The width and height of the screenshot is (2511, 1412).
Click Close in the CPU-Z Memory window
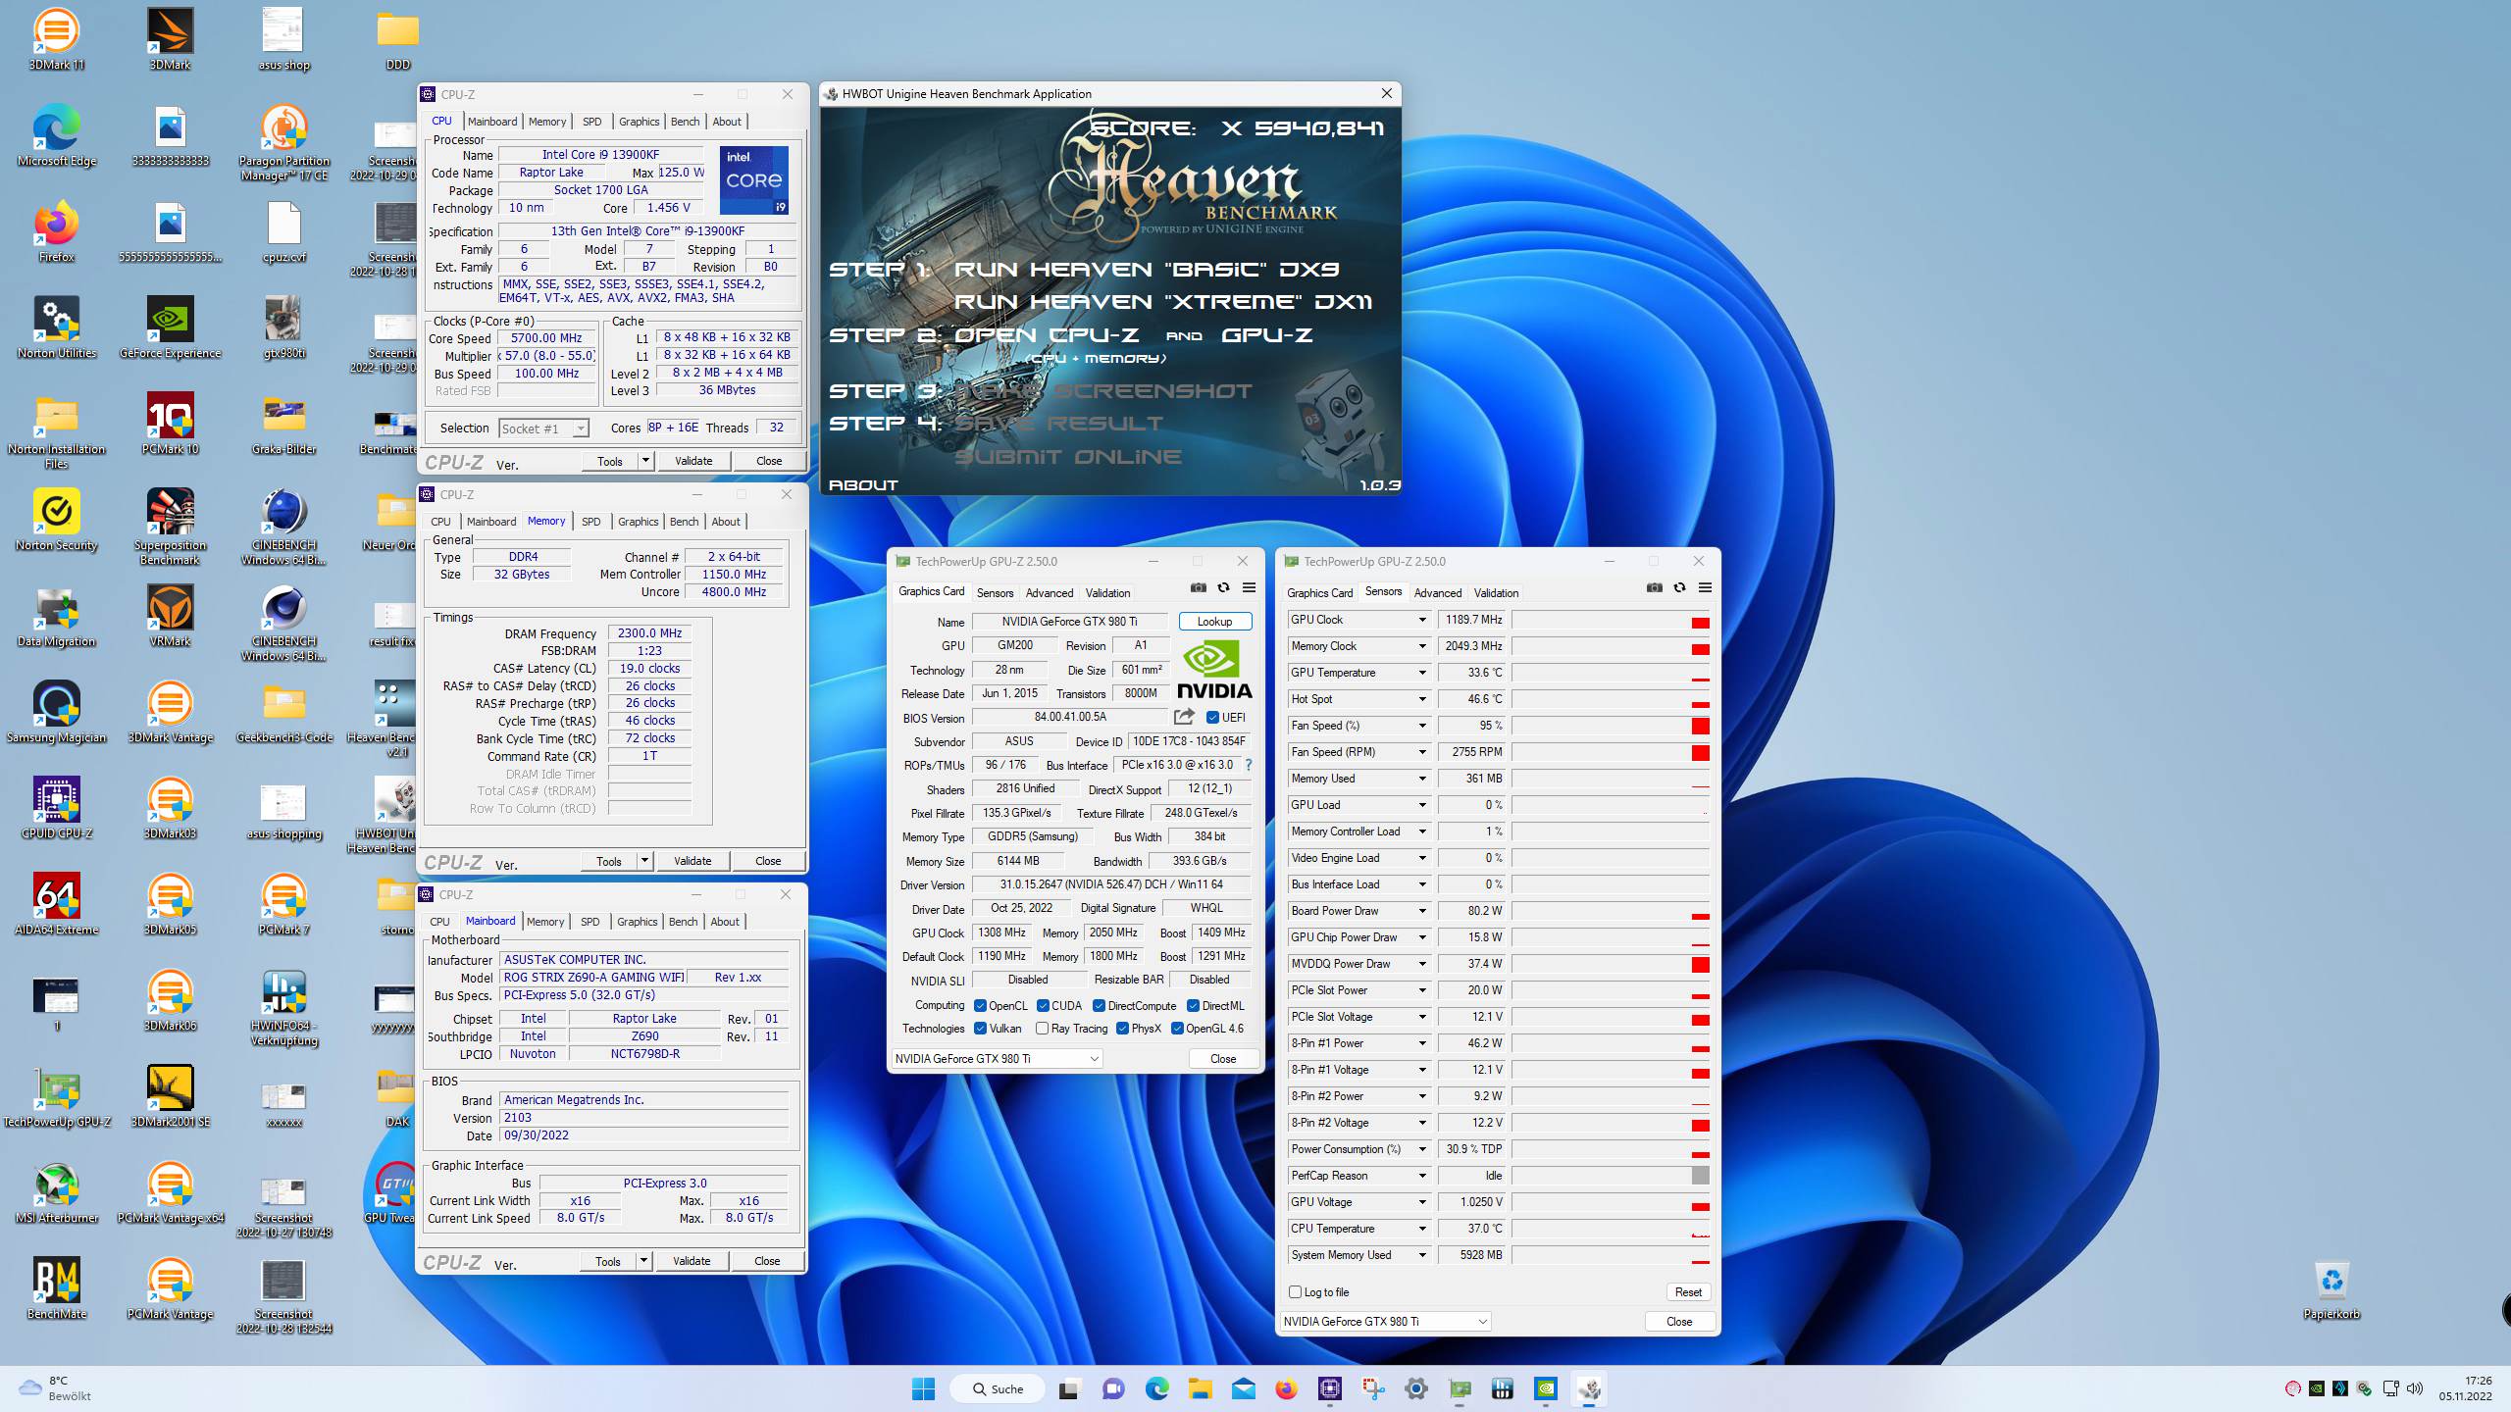pos(768,860)
